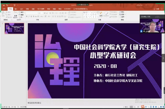
Task: Click the Find magnifier icon
Action: (120, 12)
